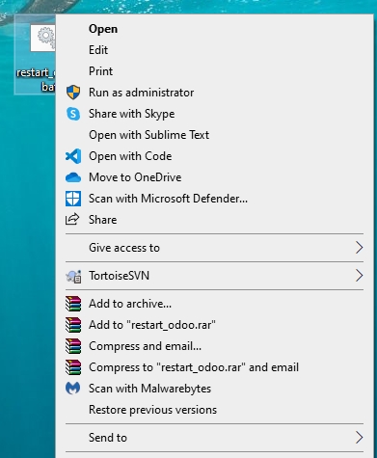Choose Add to archive...

pos(214,304)
